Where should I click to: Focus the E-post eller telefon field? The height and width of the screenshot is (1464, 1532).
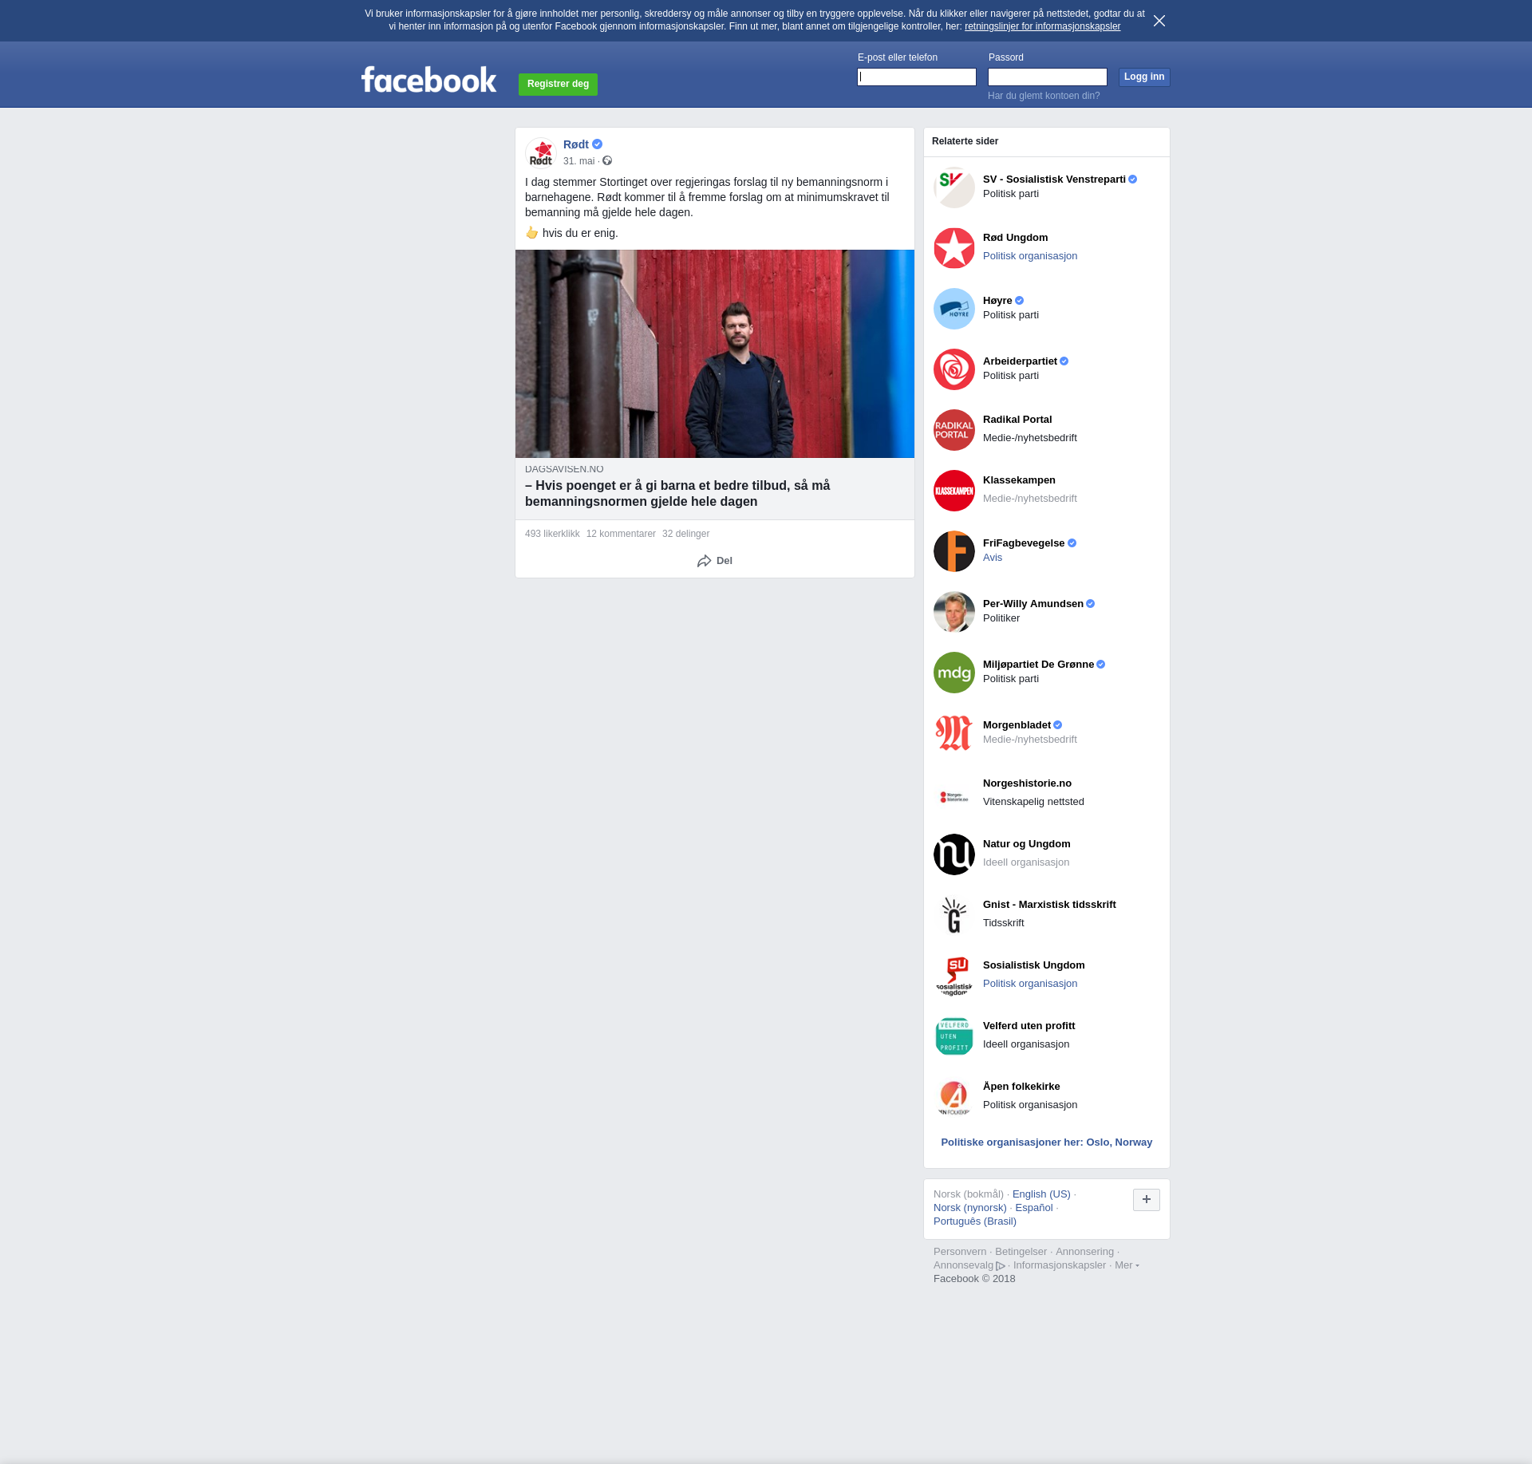[x=916, y=77]
